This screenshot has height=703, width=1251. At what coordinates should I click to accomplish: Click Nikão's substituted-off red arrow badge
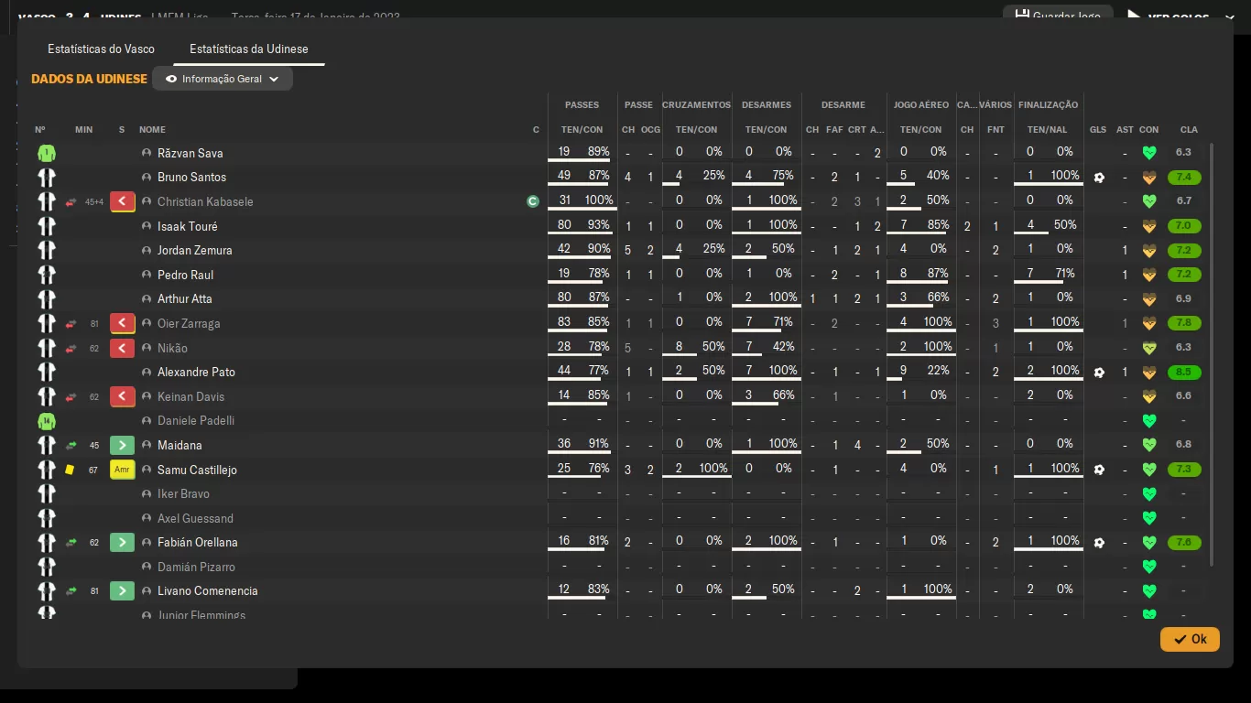tap(123, 348)
